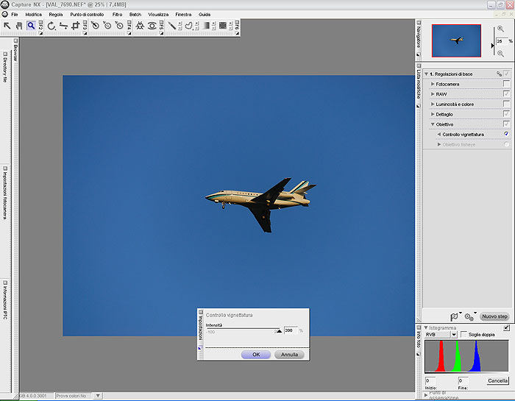Viewport: 515px width, 401px height.
Task: Select the first eyedropper control point tool
Action: tap(95, 26)
